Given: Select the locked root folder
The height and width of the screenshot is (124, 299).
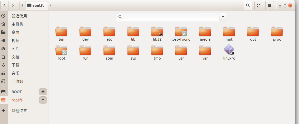Looking at the screenshot, I should click(x=61, y=51).
